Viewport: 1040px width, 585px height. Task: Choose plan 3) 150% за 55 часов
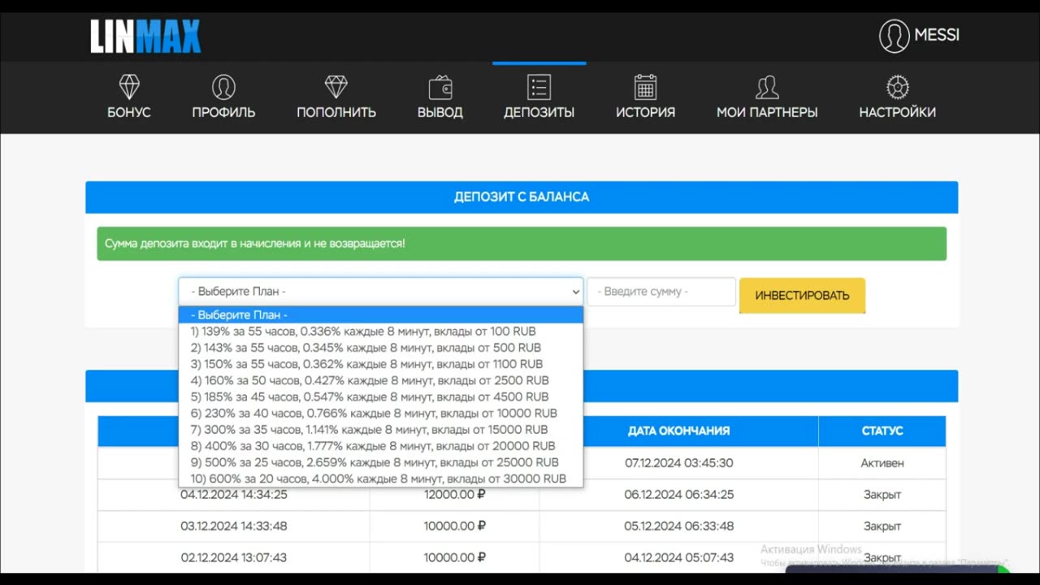tap(381, 364)
